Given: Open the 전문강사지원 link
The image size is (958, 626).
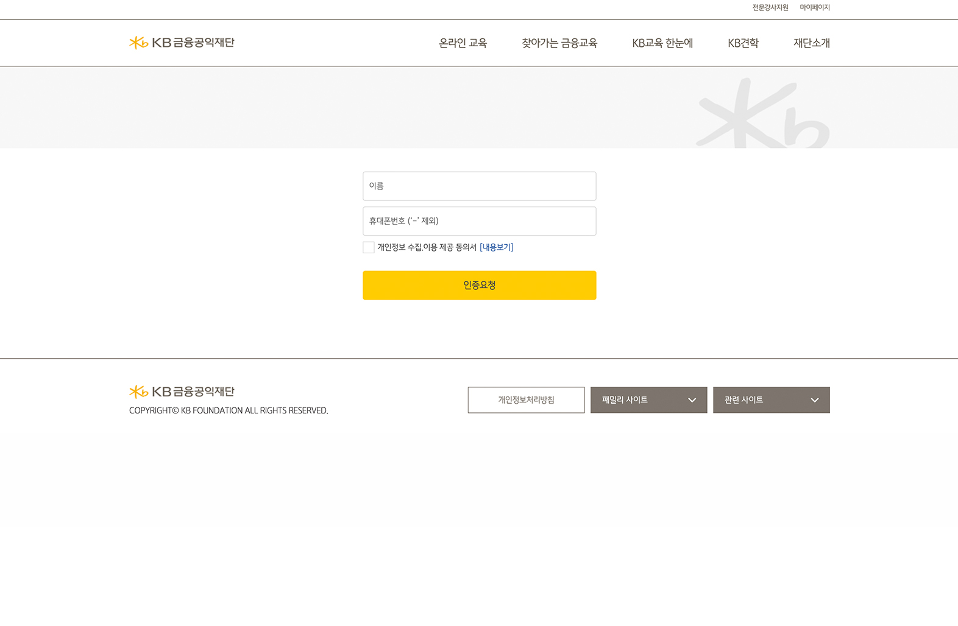Looking at the screenshot, I should (770, 7).
